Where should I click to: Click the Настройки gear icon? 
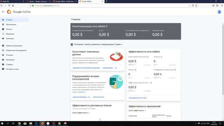click(x=3, y=60)
